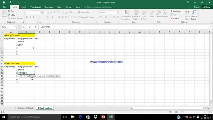Switch to the Data tab
The height and width of the screenshot is (120, 213).
[59, 7]
